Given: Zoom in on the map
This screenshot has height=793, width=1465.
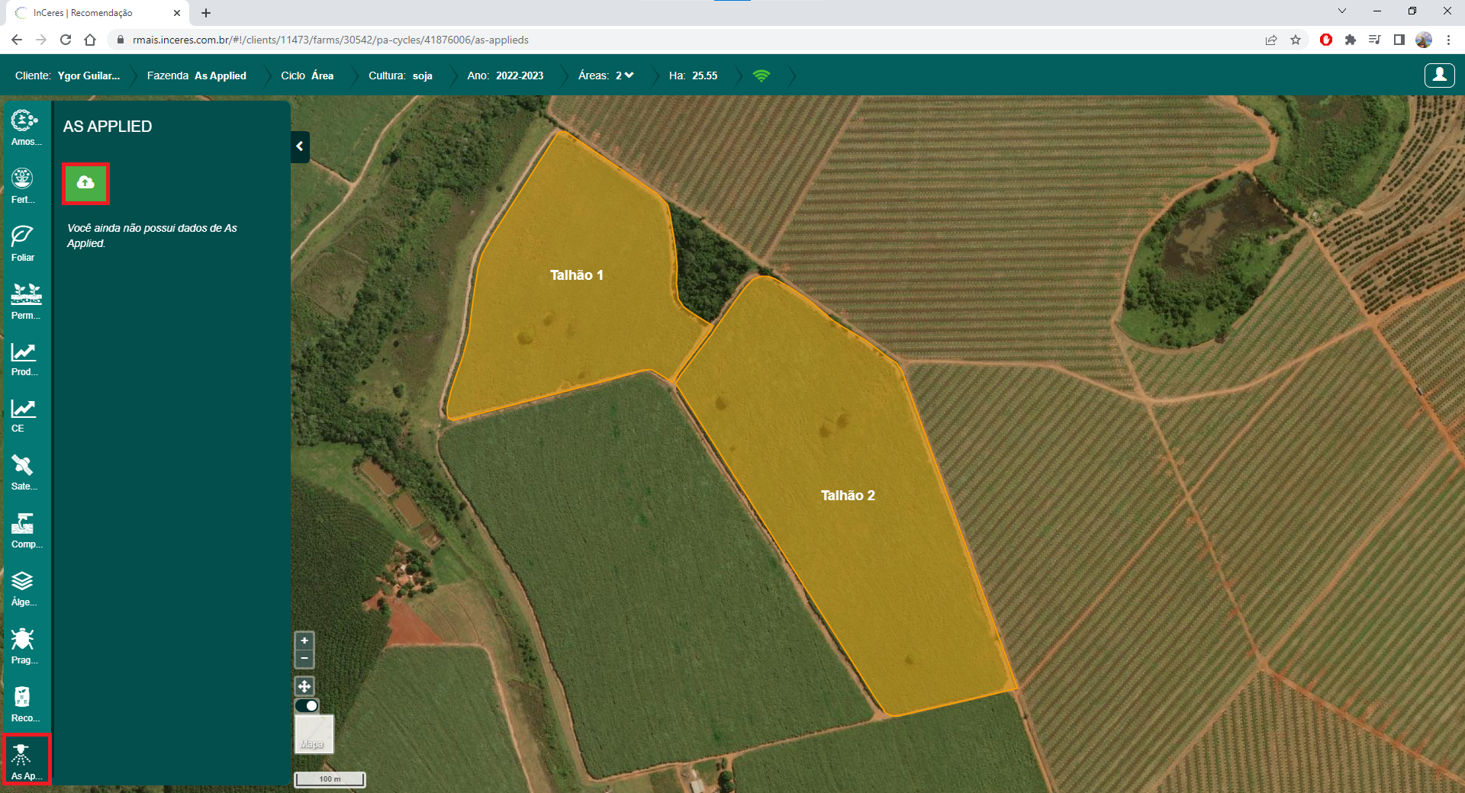Looking at the screenshot, I should [x=304, y=640].
